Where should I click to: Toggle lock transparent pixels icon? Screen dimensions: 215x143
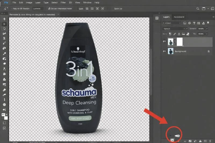(170, 34)
